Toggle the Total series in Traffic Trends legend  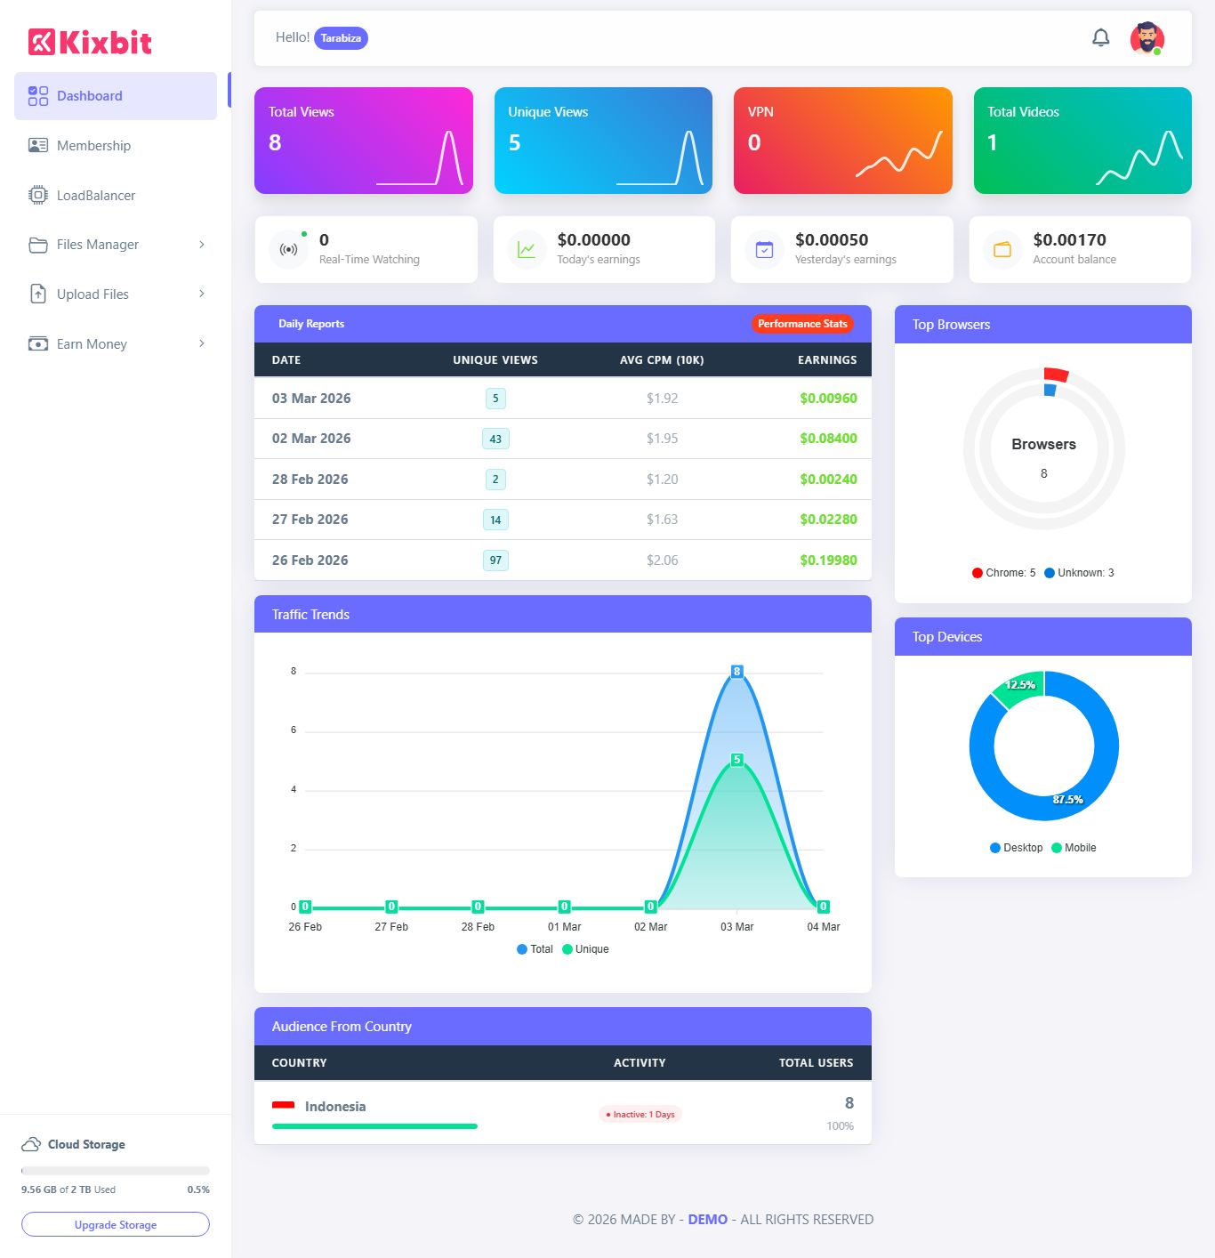tap(535, 949)
